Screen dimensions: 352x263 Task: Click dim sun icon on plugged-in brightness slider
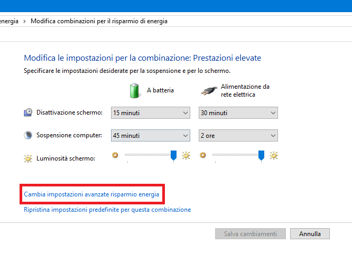203,155
